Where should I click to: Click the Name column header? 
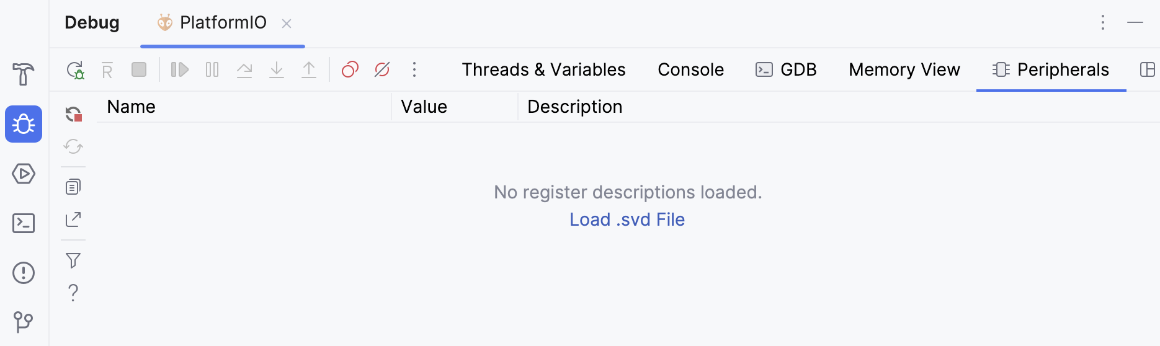tap(132, 107)
